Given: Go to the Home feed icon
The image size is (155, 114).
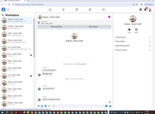Looking at the screenshot, I should (50, 10).
